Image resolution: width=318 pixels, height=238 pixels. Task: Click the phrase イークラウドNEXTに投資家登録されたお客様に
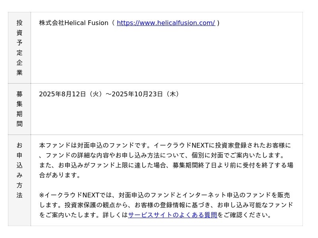tap(222, 145)
